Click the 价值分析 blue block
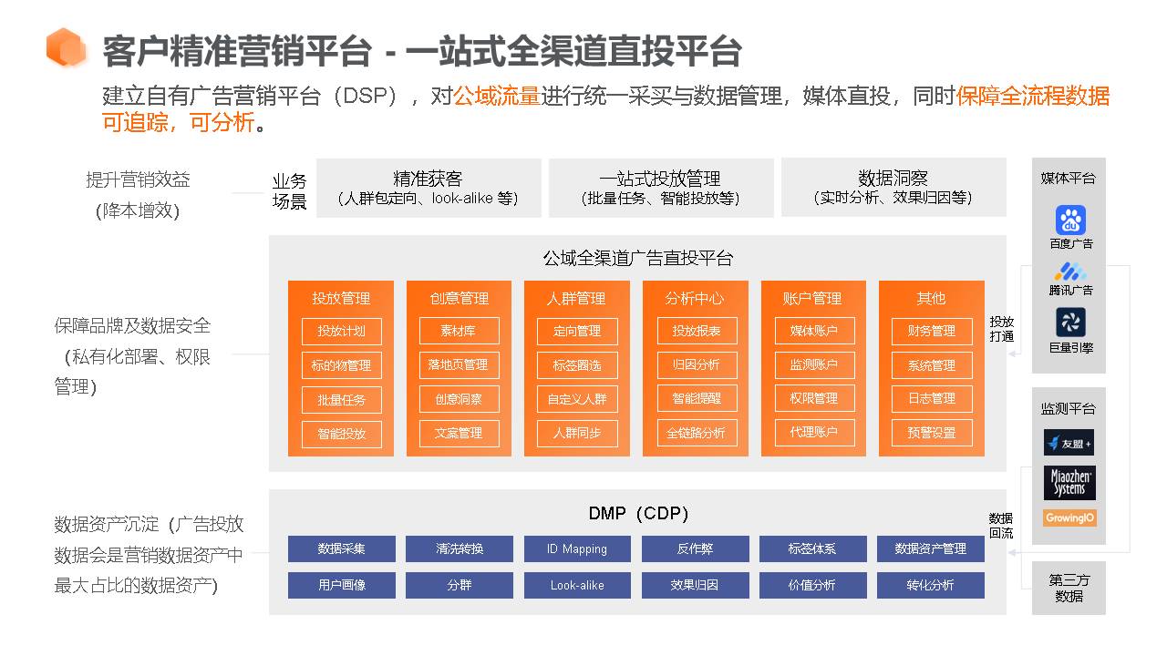Image resolution: width=1167 pixels, height=656 pixels. coord(813,585)
